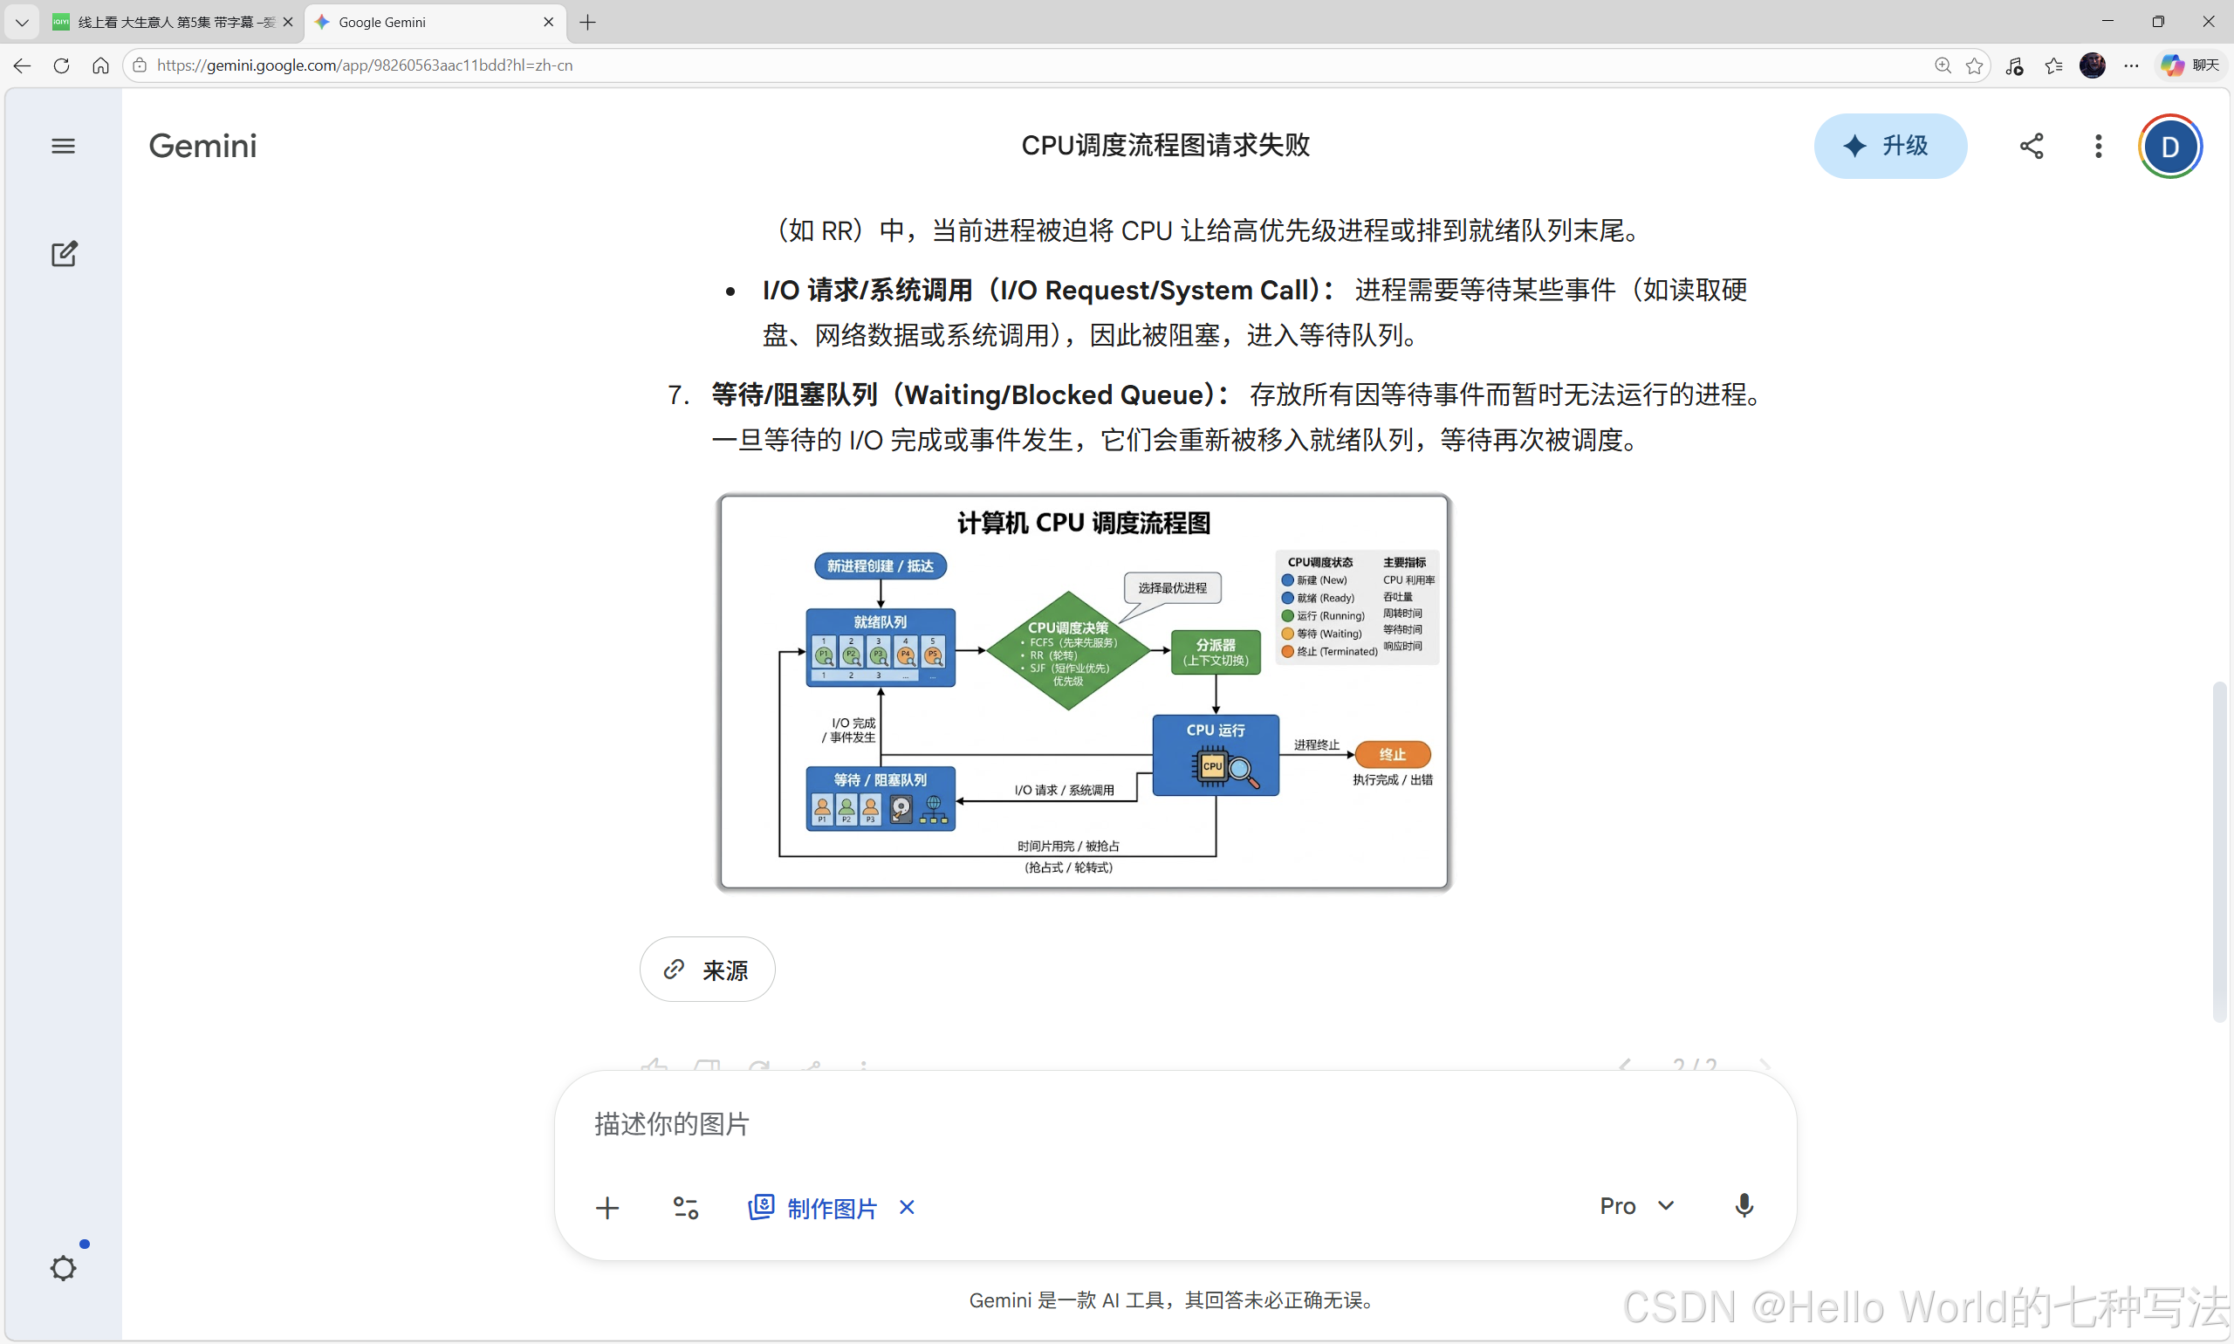This screenshot has height=1344, width=2234.
Task: Open the browser tab list chevron
Action: click(x=22, y=22)
